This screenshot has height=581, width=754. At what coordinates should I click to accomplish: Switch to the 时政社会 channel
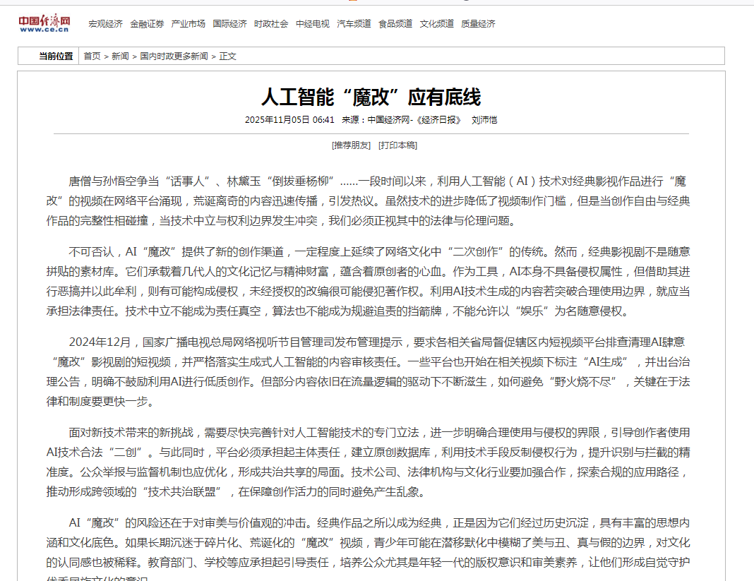[x=271, y=24]
